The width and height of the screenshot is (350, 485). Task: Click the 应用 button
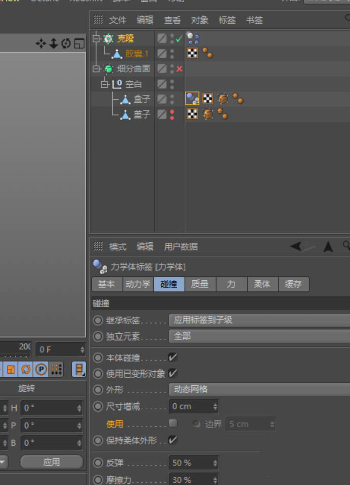pos(52,462)
